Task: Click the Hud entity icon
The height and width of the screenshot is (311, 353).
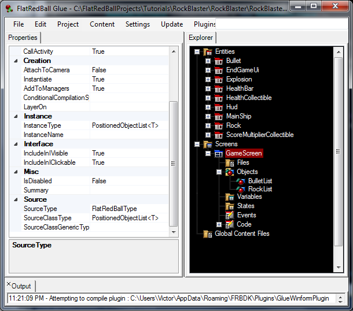Action: tap(219, 107)
